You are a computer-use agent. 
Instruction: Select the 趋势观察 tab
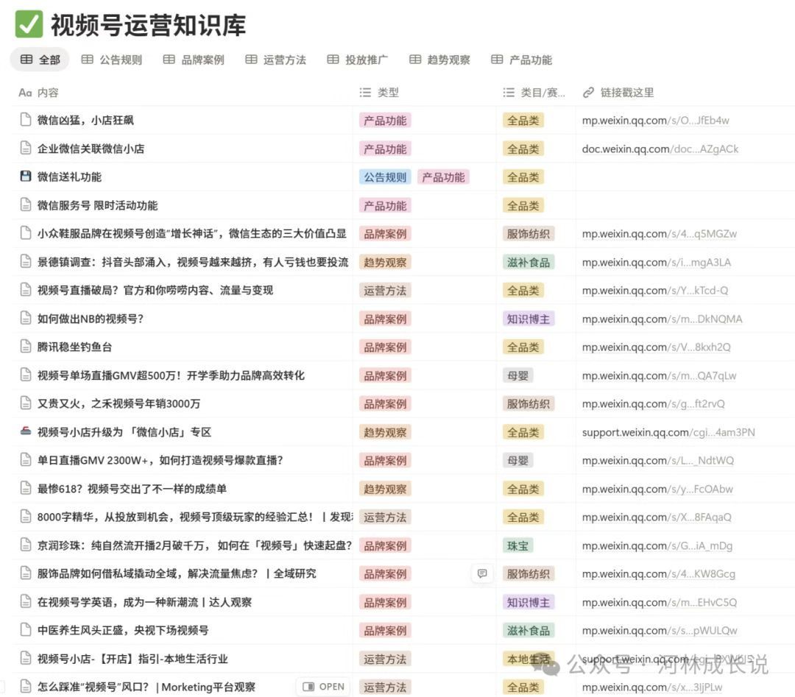coord(439,60)
